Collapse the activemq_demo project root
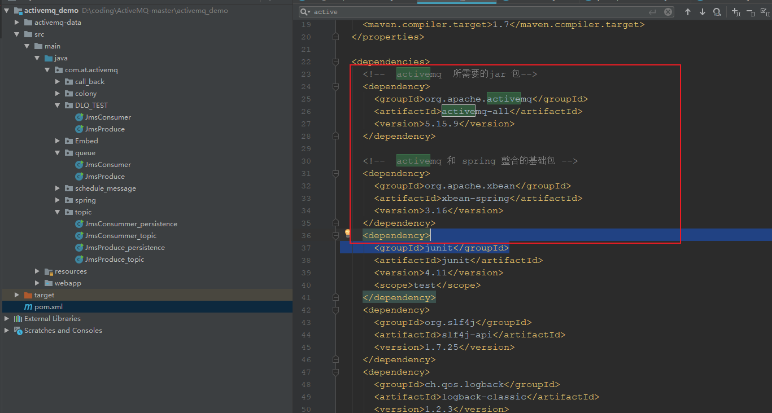The height and width of the screenshot is (413, 772). click(7, 11)
